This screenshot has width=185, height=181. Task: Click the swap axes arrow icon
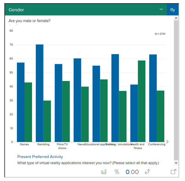pos(147,172)
